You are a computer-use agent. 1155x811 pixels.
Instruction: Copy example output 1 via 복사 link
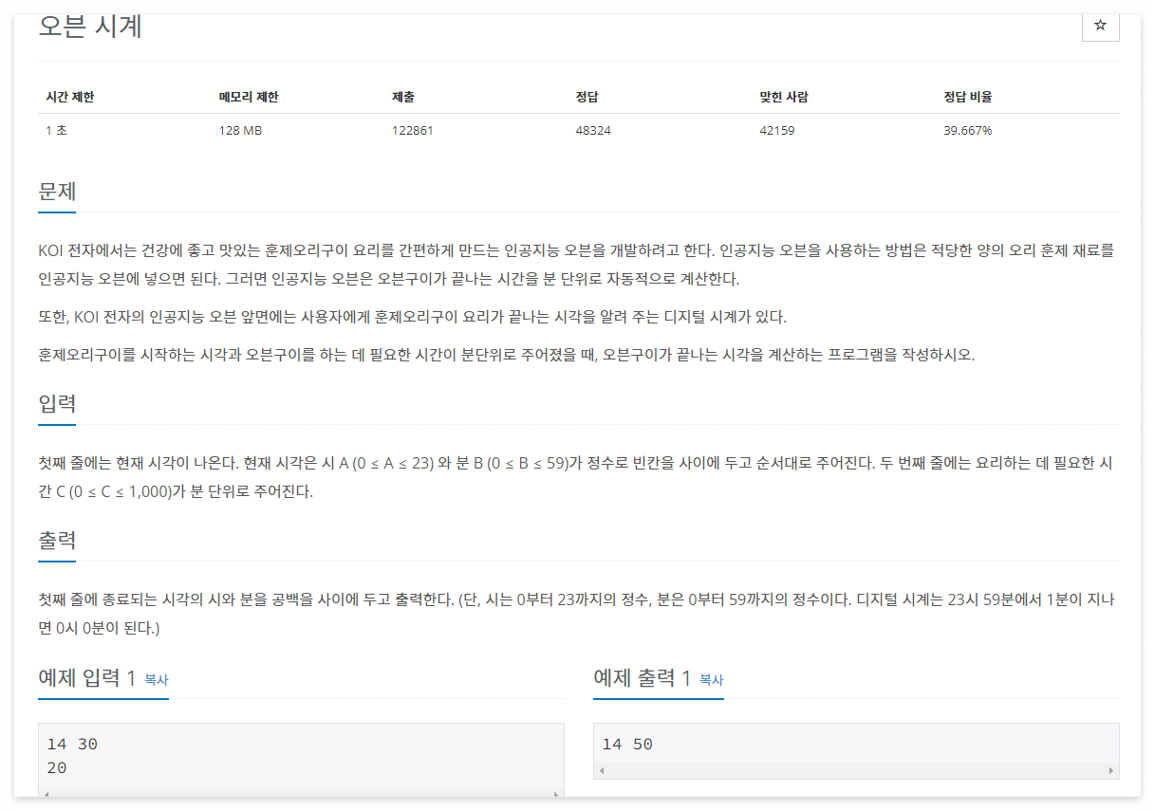tap(711, 680)
